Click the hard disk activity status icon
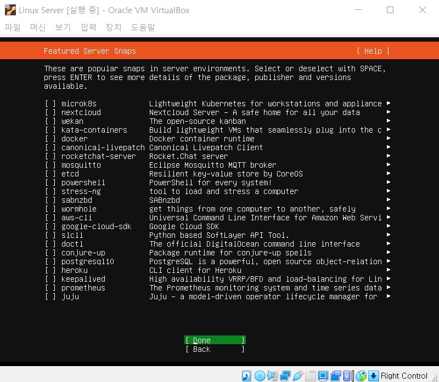The width and height of the screenshot is (439, 382). tap(246, 375)
